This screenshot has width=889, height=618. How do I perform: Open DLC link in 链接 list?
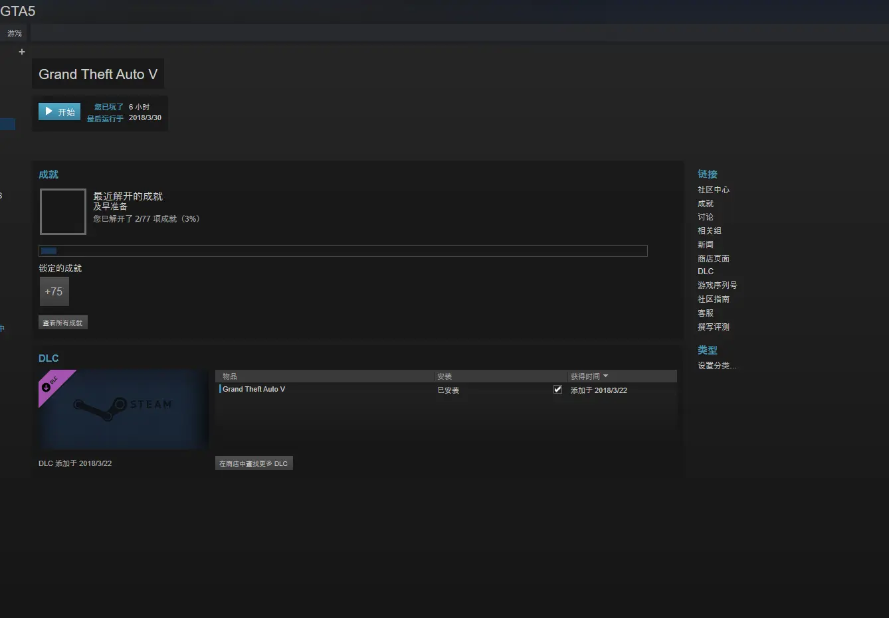[706, 271]
